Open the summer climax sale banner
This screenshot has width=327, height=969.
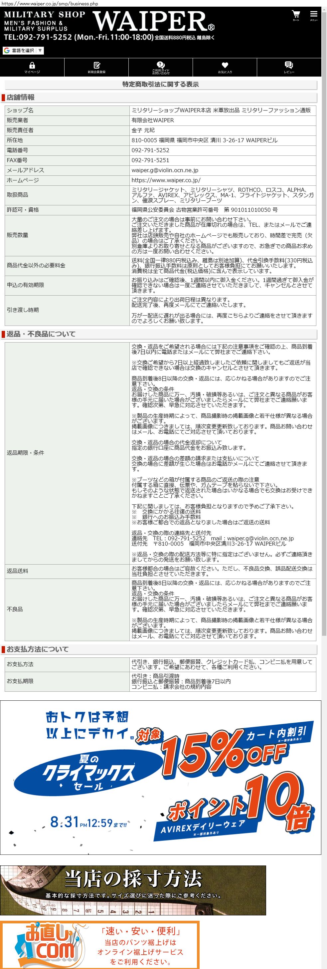(160, 778)
